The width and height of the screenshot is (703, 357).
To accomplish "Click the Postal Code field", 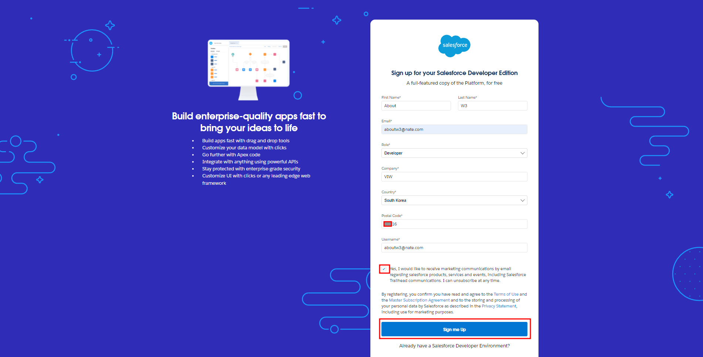I will point(454,224).
